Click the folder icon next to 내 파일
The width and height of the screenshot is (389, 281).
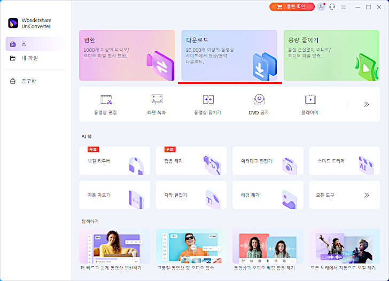13,58
